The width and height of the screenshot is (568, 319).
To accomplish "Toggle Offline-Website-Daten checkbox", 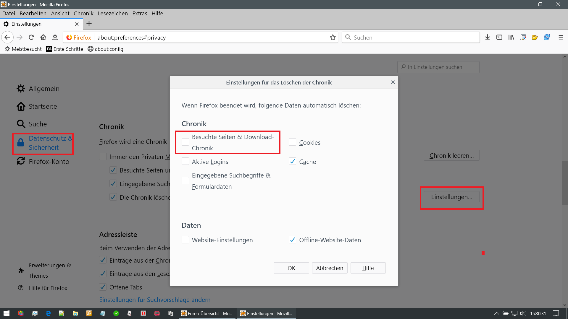I will point(292,240).
